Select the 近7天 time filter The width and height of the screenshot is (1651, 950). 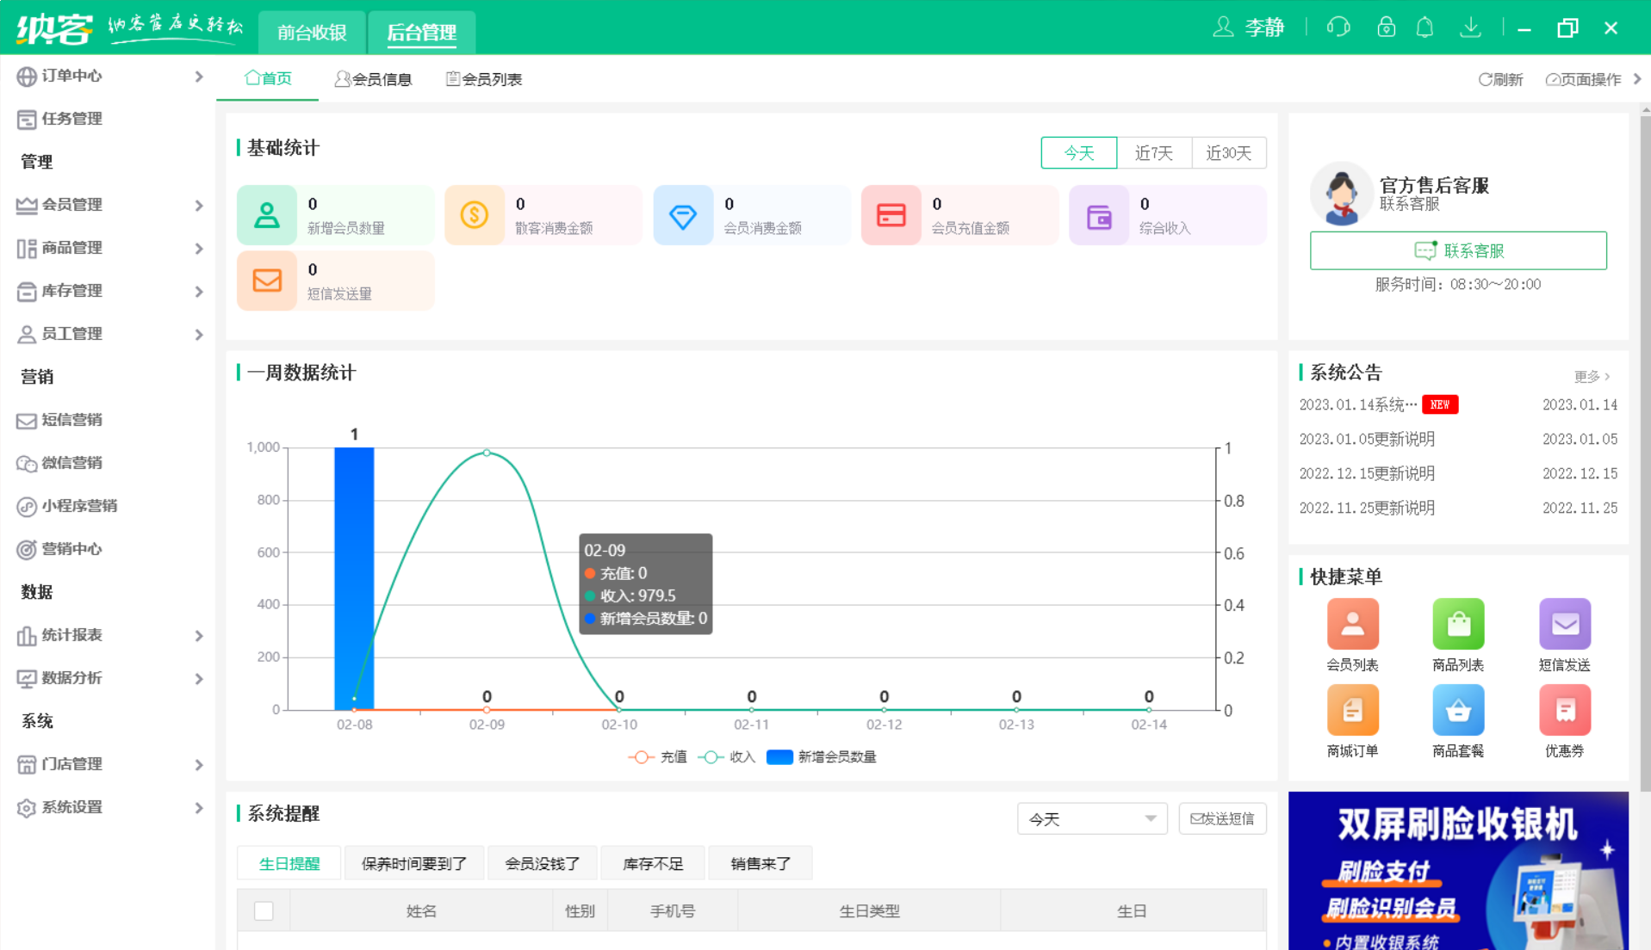[1154, 152]
